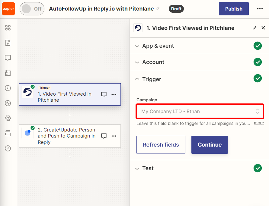Image resolution: width=269 pixels, height=206 pixels.
Task: Click the 'Trigger' tag on step 1 card
Action: (44, 88)
